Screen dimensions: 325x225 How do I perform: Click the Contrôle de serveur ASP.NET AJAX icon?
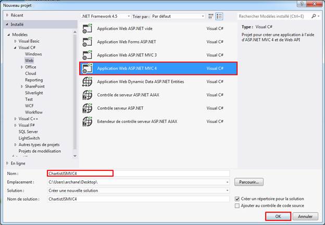click(x=87, y=95)
